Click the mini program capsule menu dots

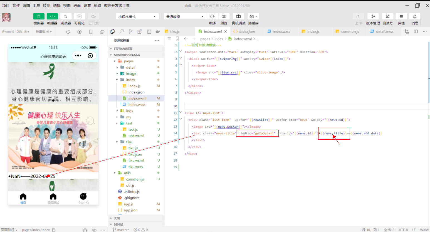pos(78,56)
